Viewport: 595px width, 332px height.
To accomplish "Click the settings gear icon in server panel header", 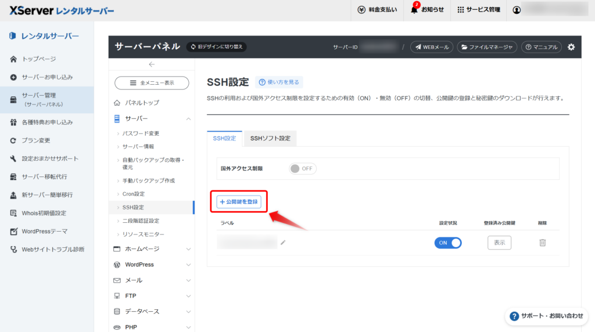I will (x=571, y=47).
